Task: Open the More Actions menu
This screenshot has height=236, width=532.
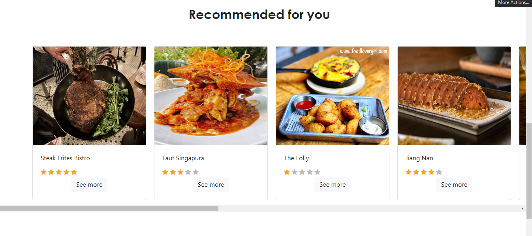Action: tap(513, 3)
